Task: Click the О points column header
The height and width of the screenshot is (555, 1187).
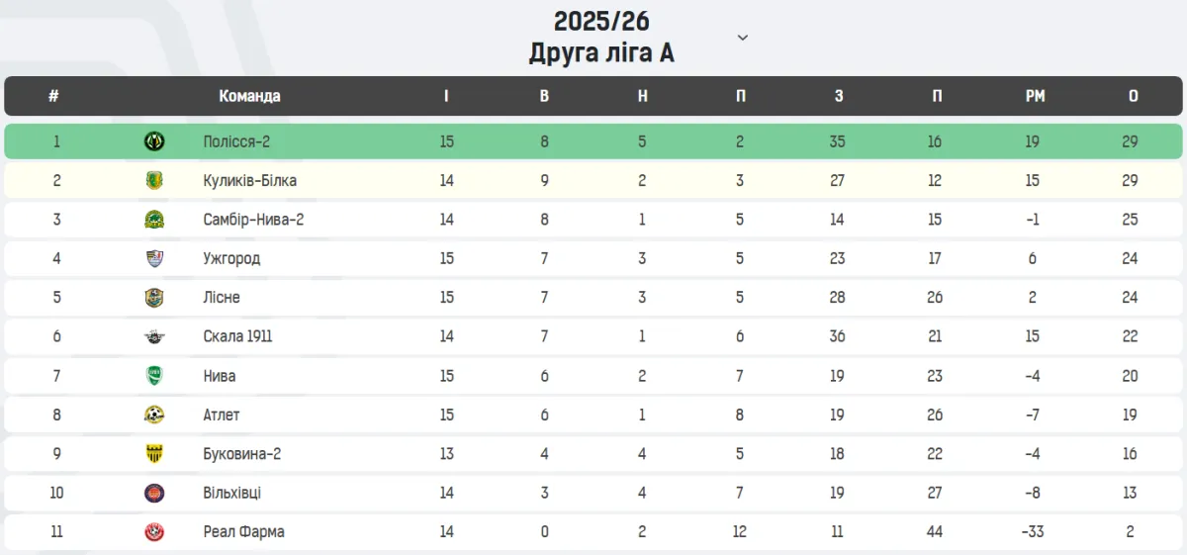Action: [1133, 96]
